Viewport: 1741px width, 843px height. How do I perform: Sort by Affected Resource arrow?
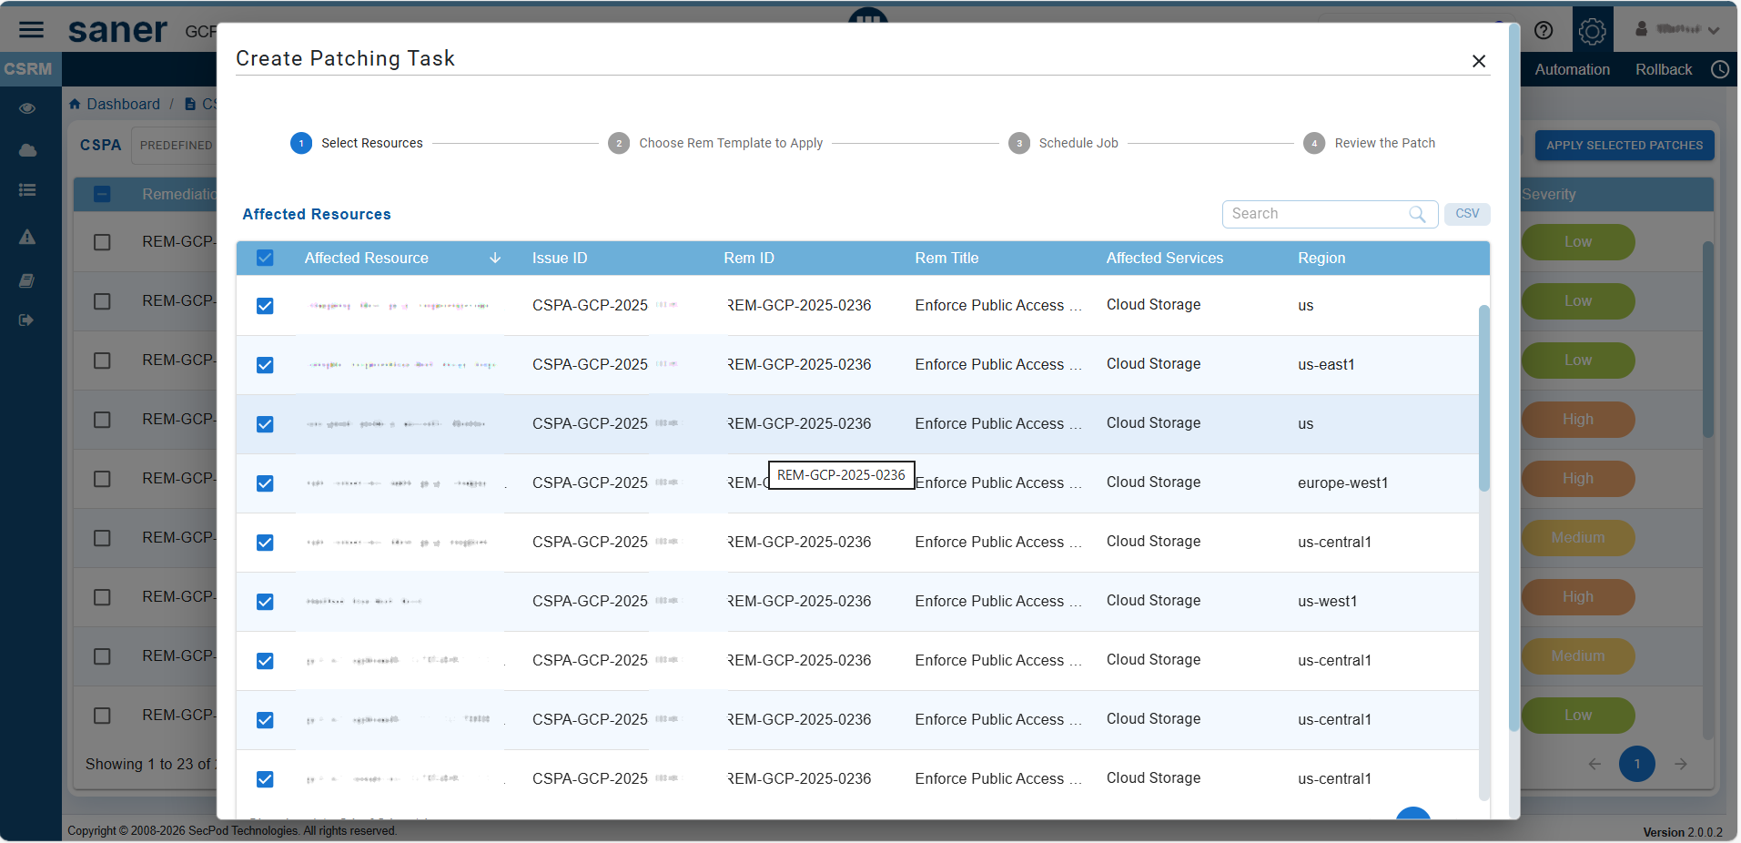tap(495, 259)
